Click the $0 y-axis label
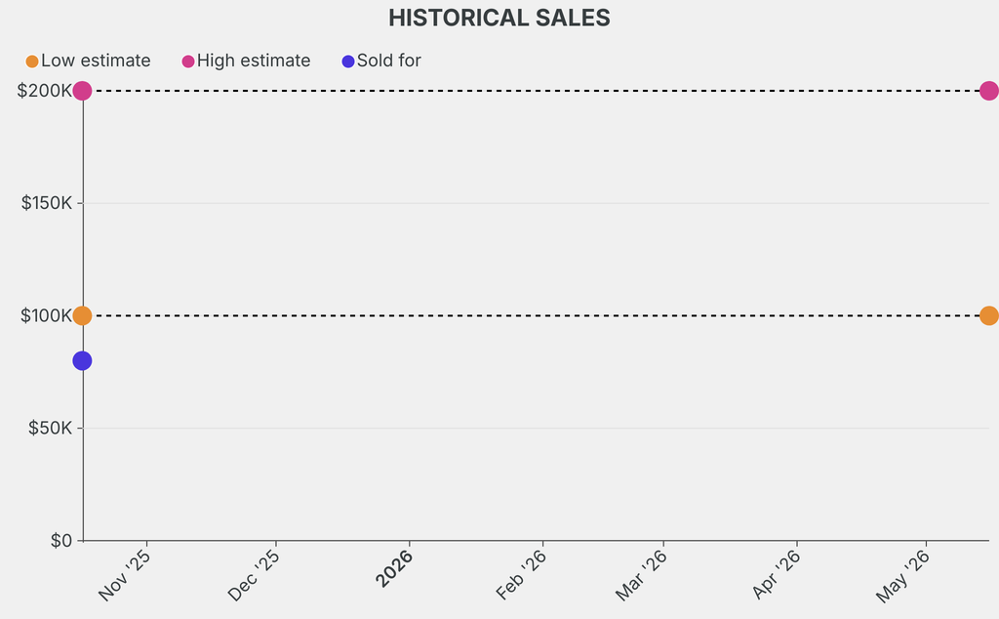Screen dimensions: 999x619 click(x=61, y=541)
